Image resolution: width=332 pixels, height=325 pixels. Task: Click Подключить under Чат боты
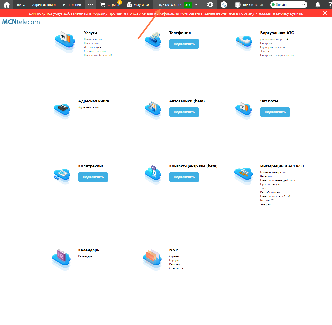click(x=275, y=112)
